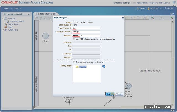Image resolution: width=177 pixels, height=112 pixels.
Task: Select Activity Guide in the tree
Action: [13, 24]
